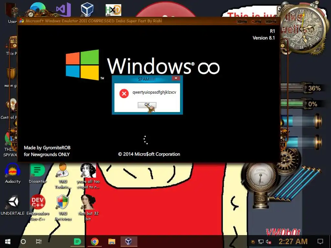Click the qwertyuiopasdfghjklzxcv message text
The image size is (331, 248).
pos(154,92)
